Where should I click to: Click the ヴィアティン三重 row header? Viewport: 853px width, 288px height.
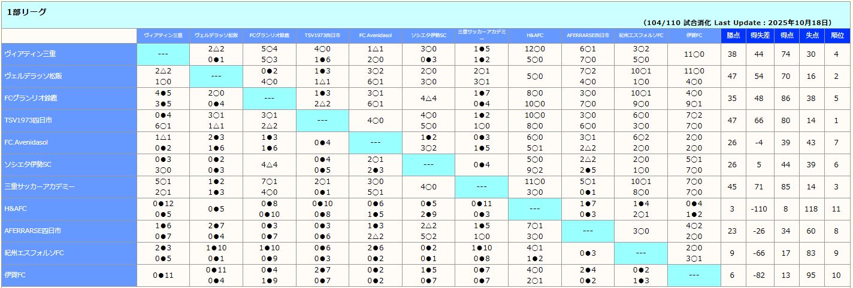[x=30, y=54]
